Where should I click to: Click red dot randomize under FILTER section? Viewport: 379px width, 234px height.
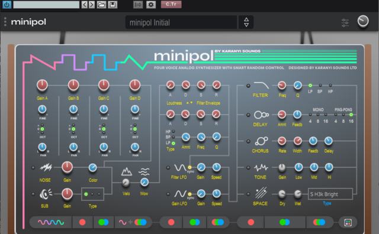(251, 222)
